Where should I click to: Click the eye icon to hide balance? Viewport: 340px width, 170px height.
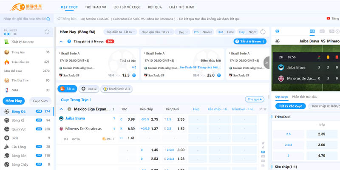pyautogui.click(x=14, y=34)
